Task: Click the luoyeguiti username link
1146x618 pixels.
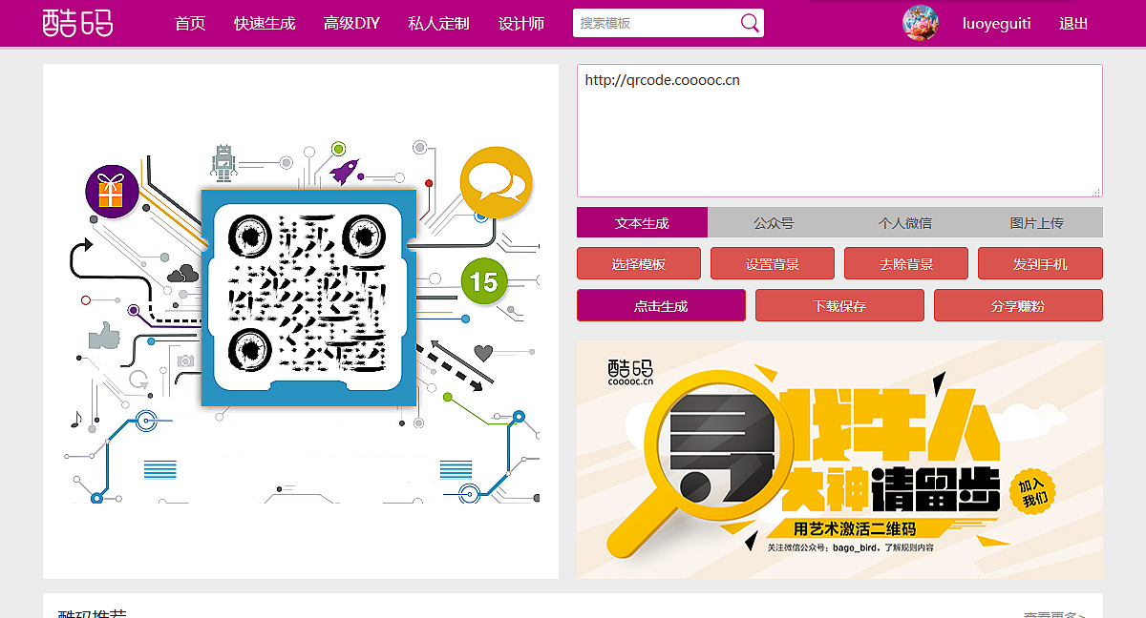Action: pyautogui.click(x=996, y=23)
